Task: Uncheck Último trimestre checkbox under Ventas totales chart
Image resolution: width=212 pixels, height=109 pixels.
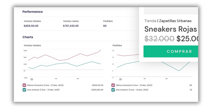Action: click(x=24, y=85)
